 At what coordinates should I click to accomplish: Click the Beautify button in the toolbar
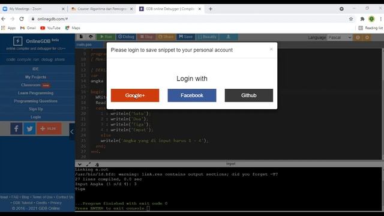point(207,37)
